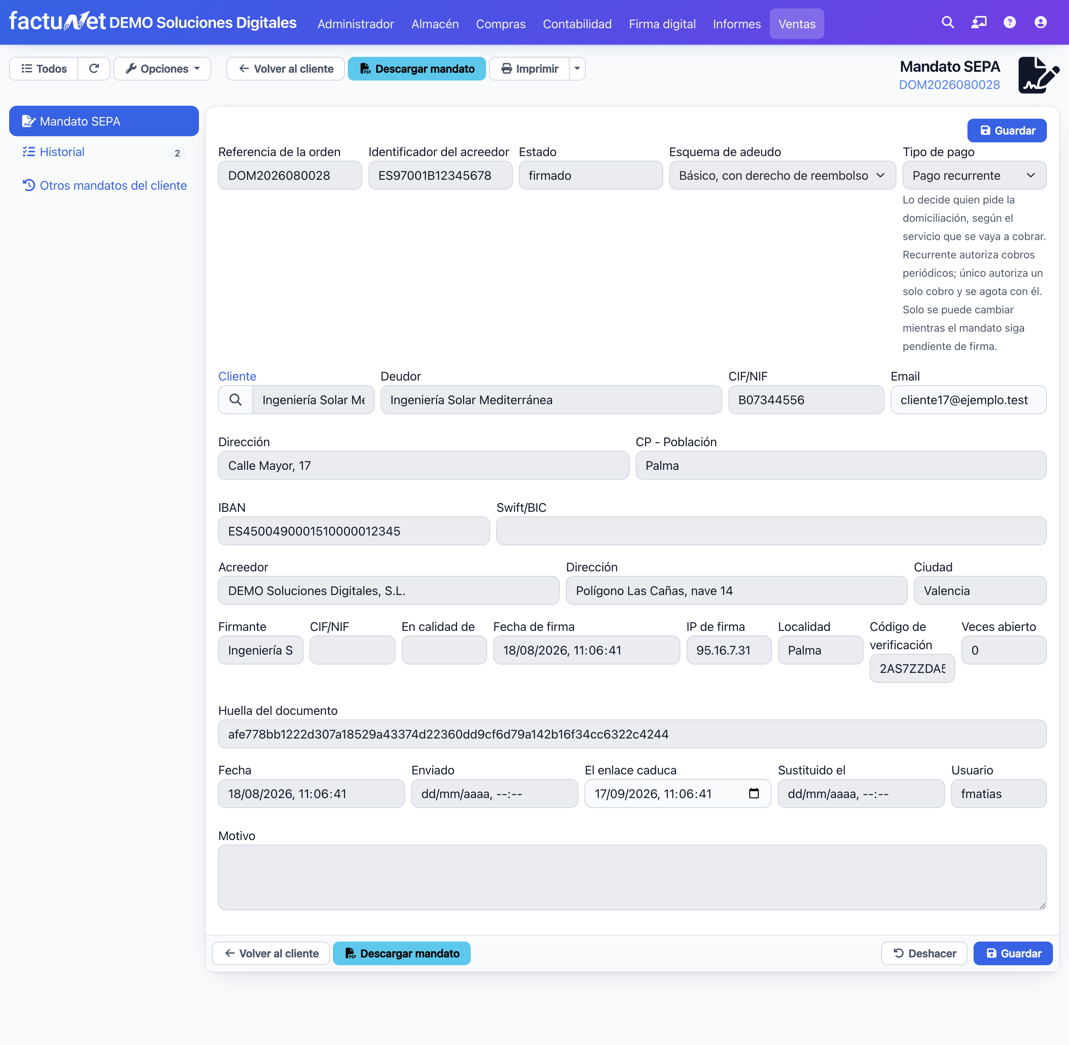
Task: Click the Deshacer button
Action: (x=924, y=953)
